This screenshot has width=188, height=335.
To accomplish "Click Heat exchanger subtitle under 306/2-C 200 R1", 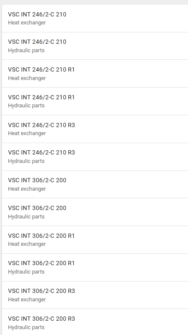I will [x=27, y=244].
